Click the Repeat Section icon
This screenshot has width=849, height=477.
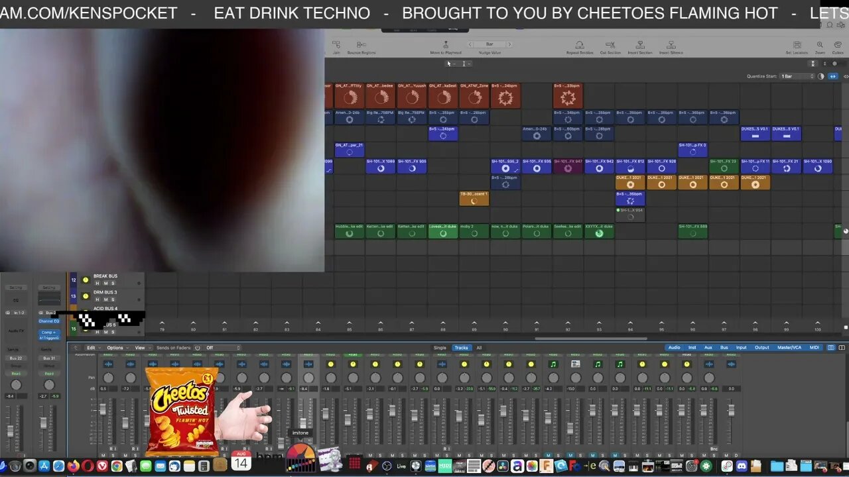(580, 44)
